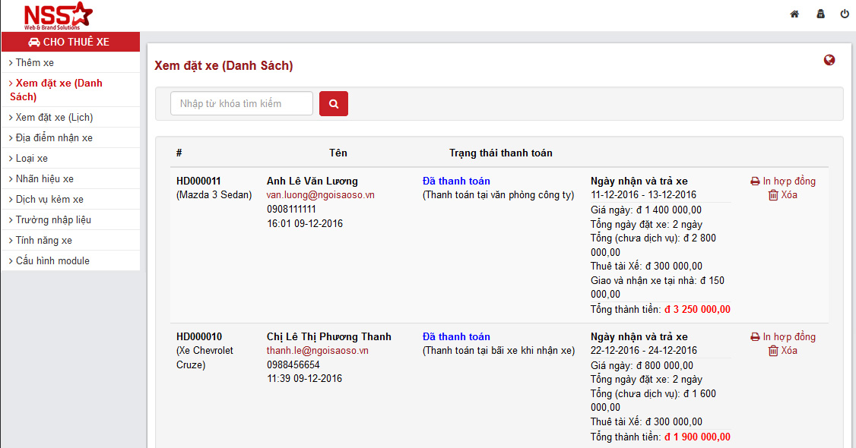The width and height of the screenshot is (856, 448).
Task: Click email van.luong@ngoisaoso.vn
Action: point(320,195)
